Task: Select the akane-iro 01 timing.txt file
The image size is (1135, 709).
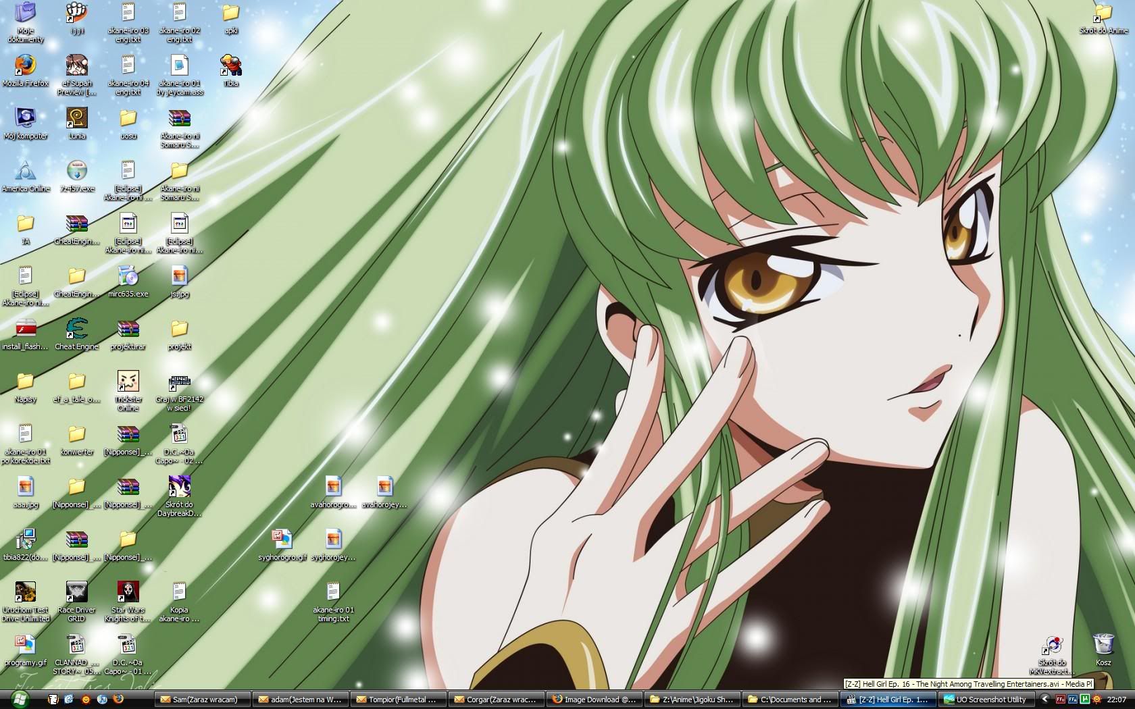Action: tap(333, 601)
